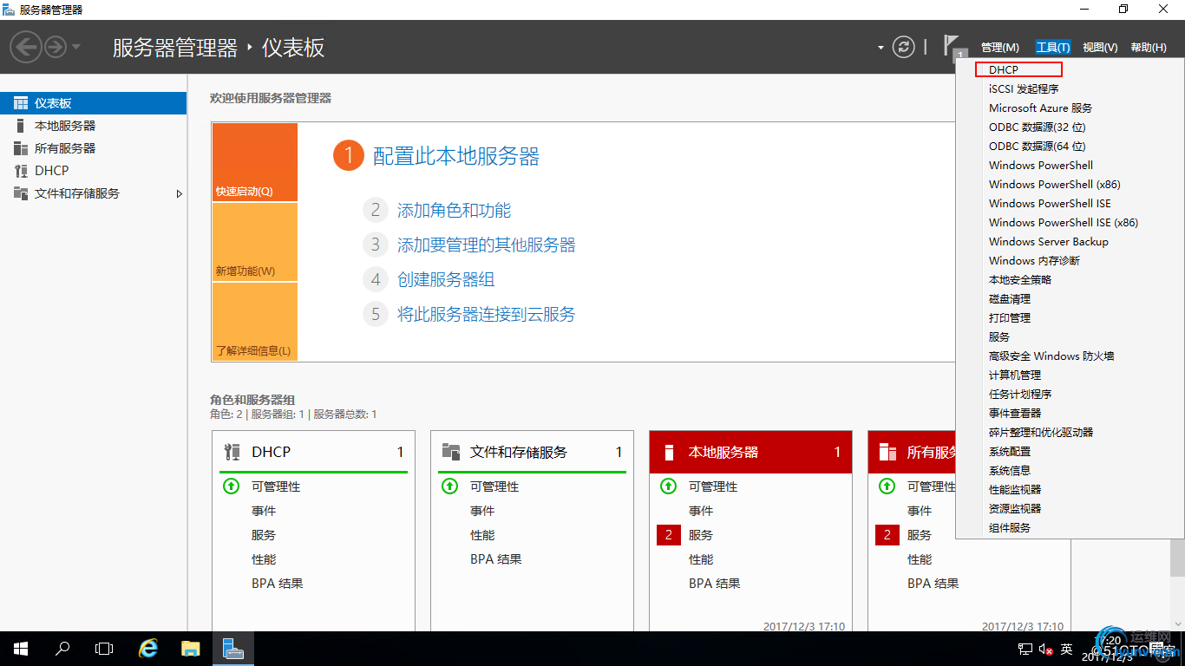Open taskbar search
The height and width of the screenshot is (666, 1185).
(62, 649)
